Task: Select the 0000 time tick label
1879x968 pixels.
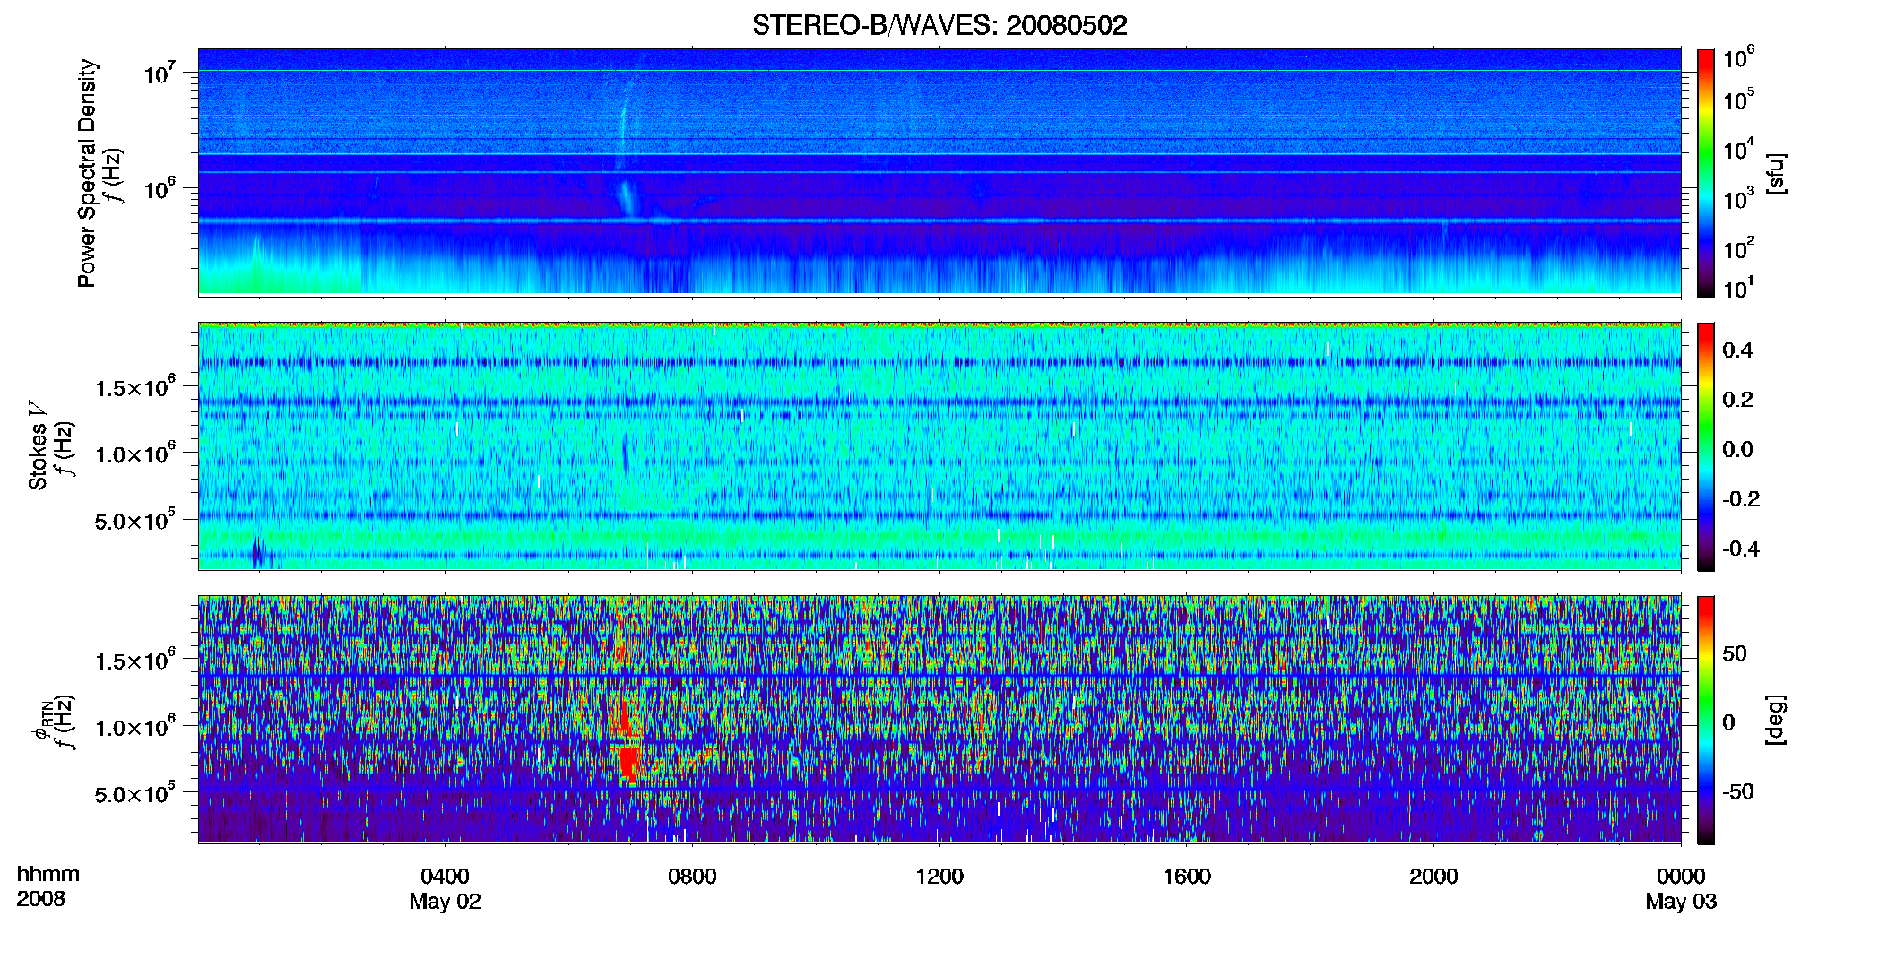Action: tap(1681, 877)
